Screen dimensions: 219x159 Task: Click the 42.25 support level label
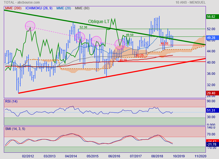tap(140, 55)
